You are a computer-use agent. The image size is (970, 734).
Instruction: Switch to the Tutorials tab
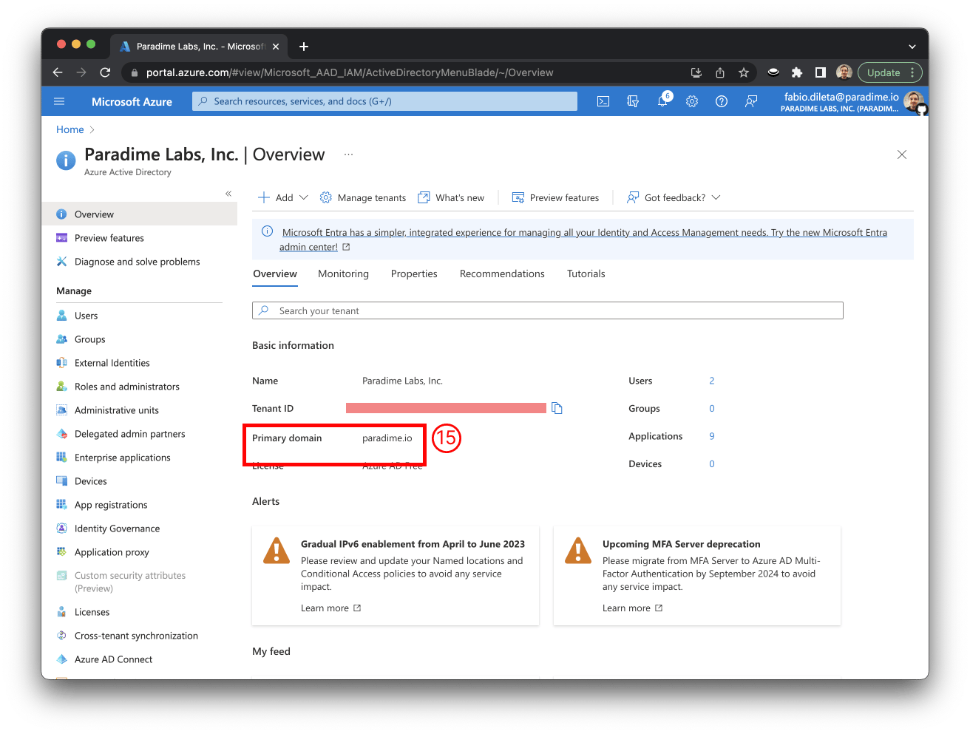pyautogui.click(x=586, y=273)
